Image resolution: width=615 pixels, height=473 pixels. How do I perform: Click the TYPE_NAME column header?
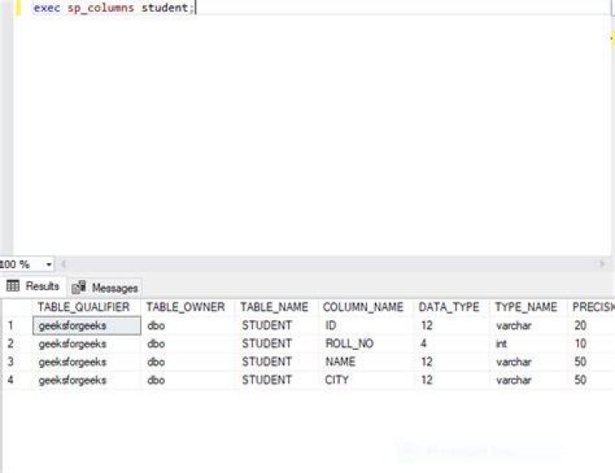pyautogui.click(x=528, y=307)
